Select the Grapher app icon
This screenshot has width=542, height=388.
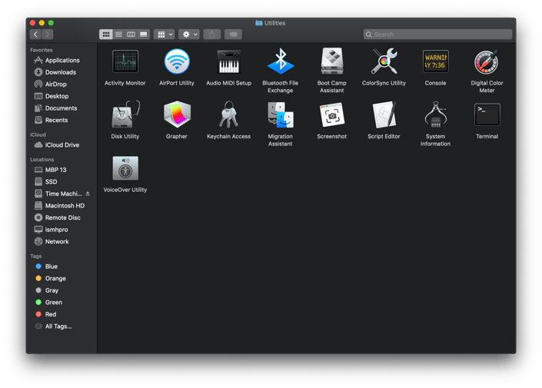pos(177,114)
